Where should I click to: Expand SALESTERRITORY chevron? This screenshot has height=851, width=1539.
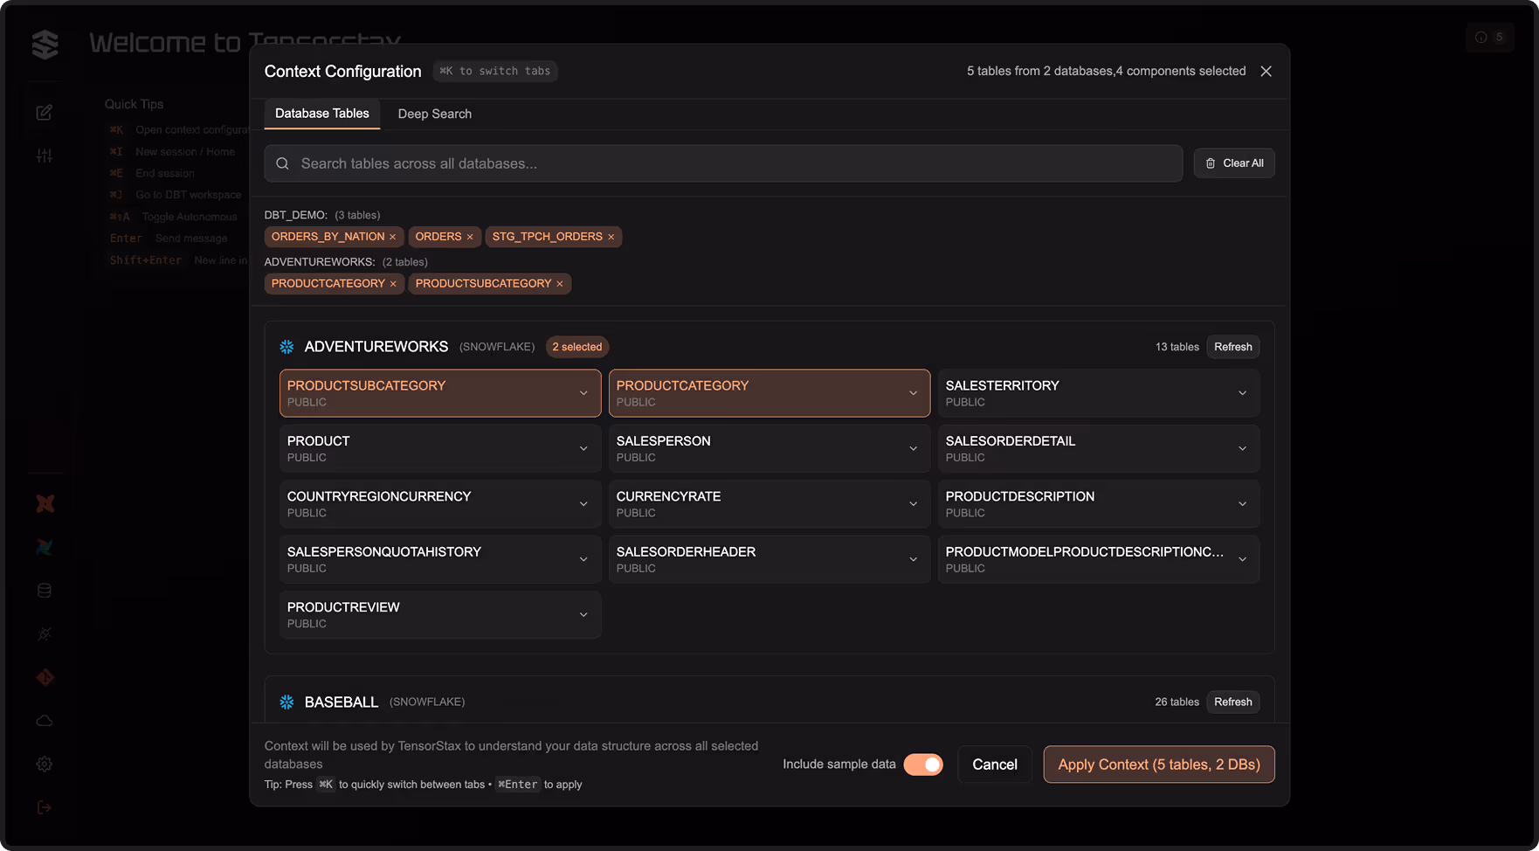click(x=1242, y=393)
